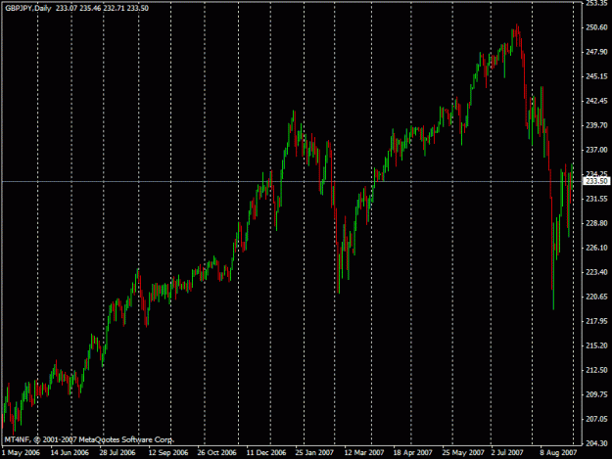Click the 223.40 price axis value
The image size is (612, 459).
[x=596, y=272]
